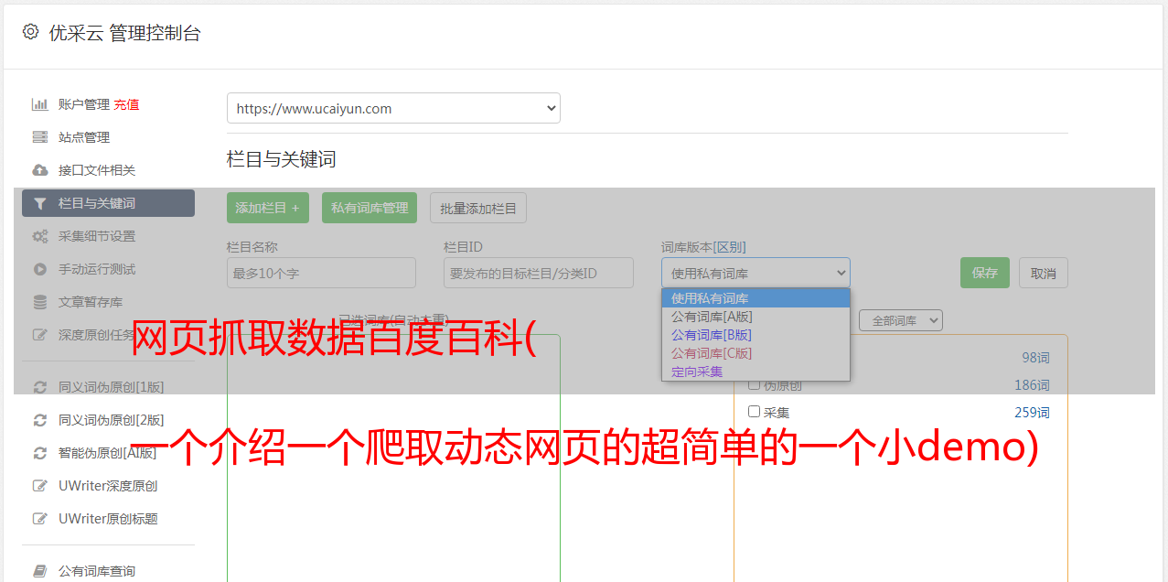This screenshot has height=582, width=1168.
Task: Click the 取消 button
Action: [x=1044, y=273]
